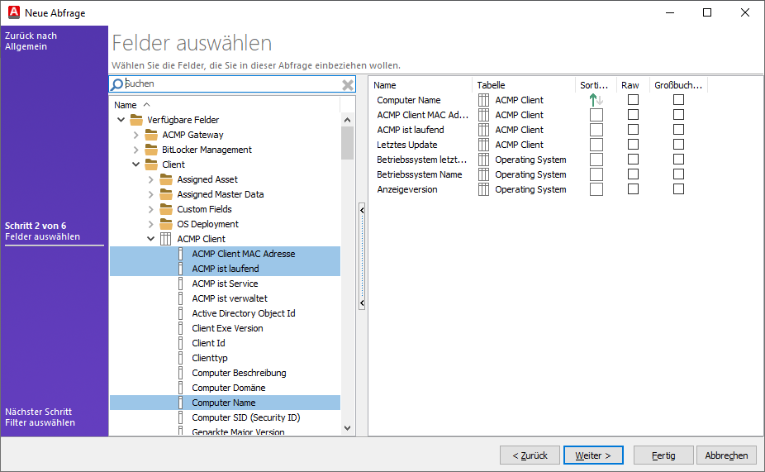Click scroll up arrow of field tree

click(x=347, y=120)
